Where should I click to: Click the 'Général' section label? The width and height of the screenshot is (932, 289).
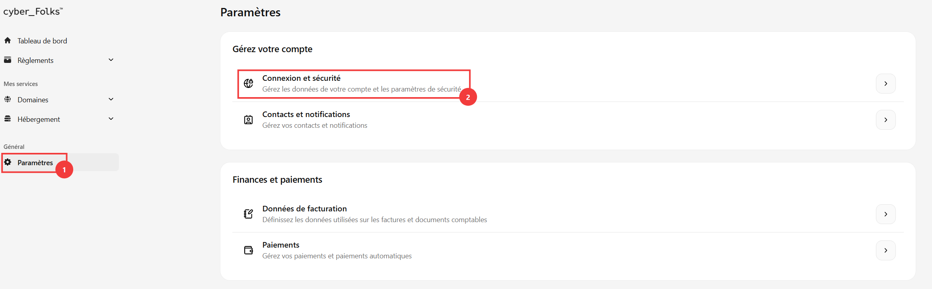14,146
